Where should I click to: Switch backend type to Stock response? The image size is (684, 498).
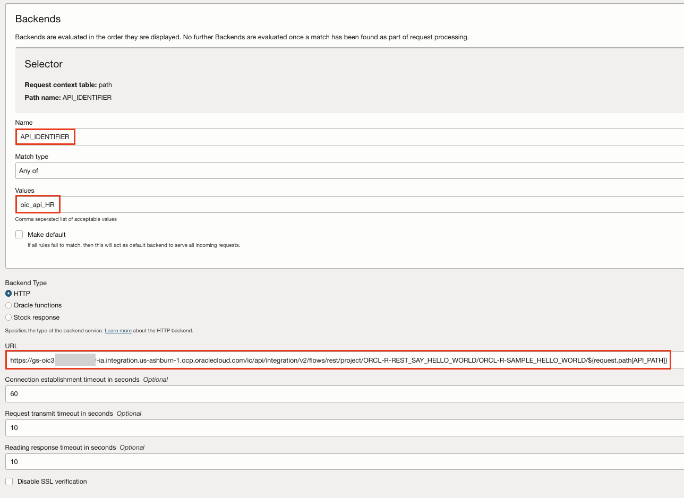(8, 317)
